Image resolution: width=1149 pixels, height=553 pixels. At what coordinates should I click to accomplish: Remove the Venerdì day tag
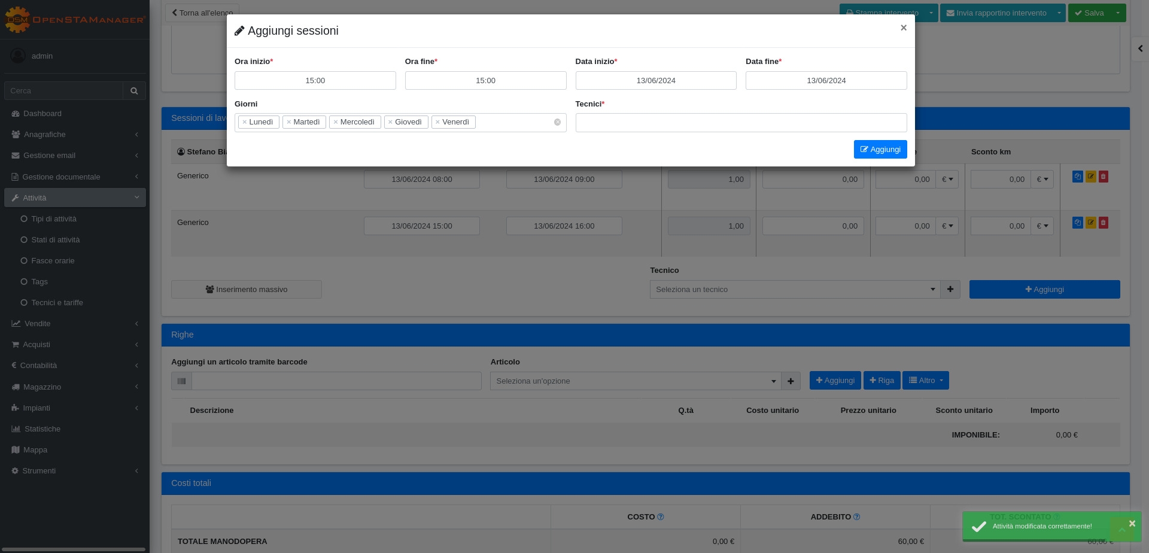click(437, 122)
